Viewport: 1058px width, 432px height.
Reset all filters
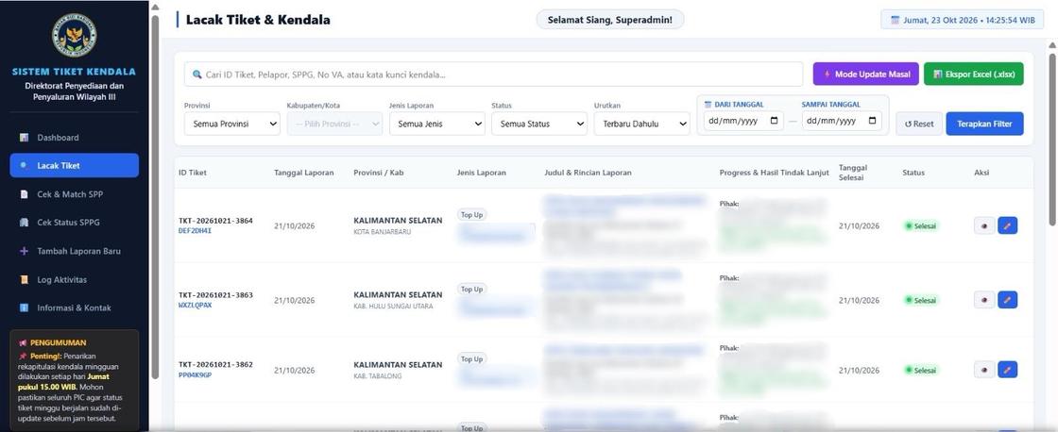[919, 124]
